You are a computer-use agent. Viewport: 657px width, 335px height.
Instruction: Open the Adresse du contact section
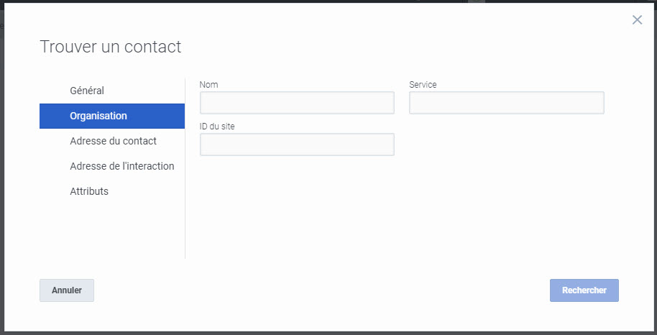click(112, 142)
